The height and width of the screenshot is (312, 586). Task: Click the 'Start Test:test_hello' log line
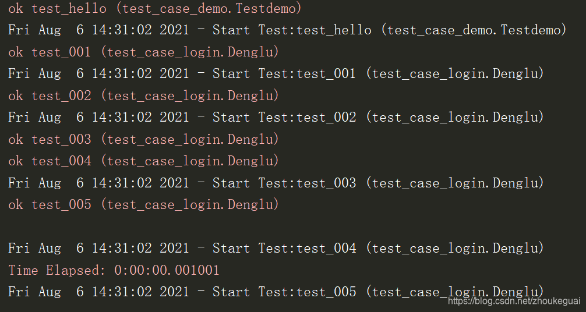(x=287, y=30)
